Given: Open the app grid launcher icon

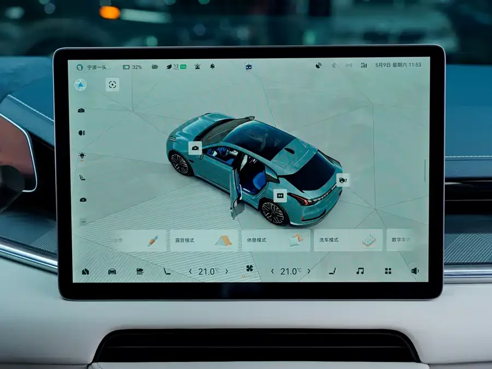Looking at the screenshot, I should coord(388,271).
